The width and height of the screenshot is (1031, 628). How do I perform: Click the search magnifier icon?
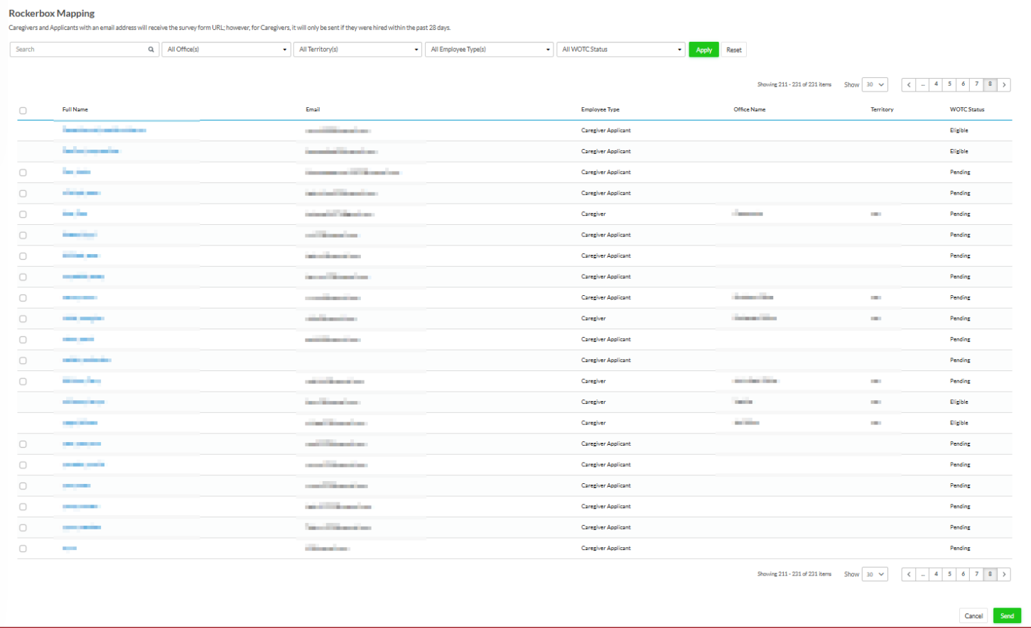[150, 49]
